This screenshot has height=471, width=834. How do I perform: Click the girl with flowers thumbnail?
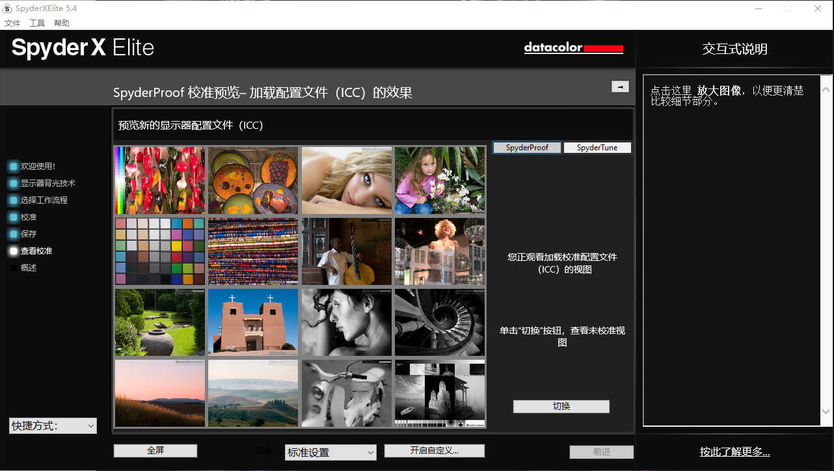pyautogui.click(x=440, y=180)
